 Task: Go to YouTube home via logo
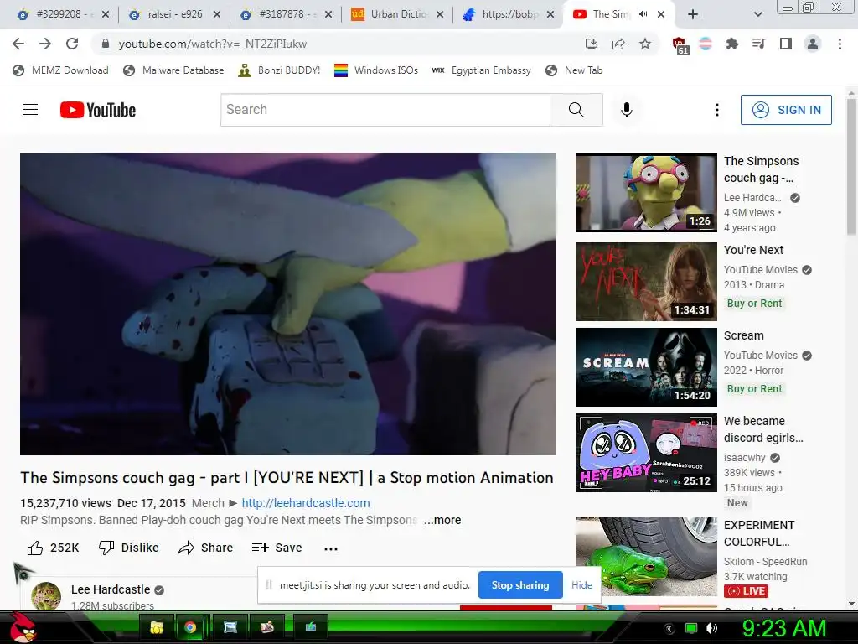(98, 110)
